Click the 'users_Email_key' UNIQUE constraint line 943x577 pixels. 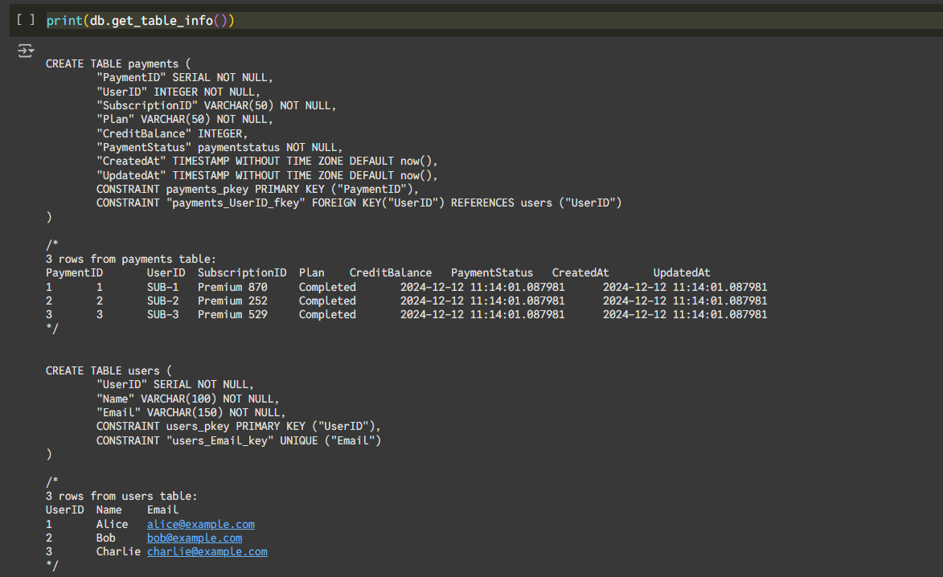point(239,441)
